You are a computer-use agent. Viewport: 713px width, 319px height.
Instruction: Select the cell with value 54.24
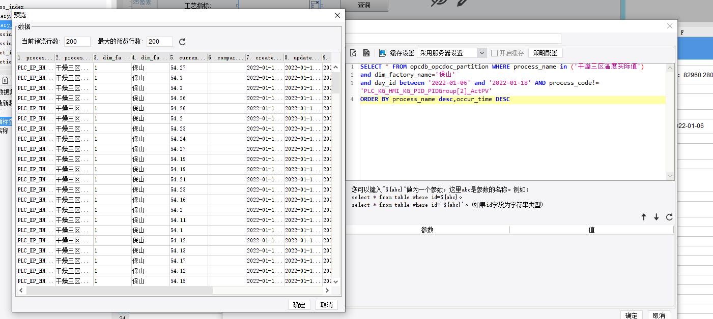[188, 139]
